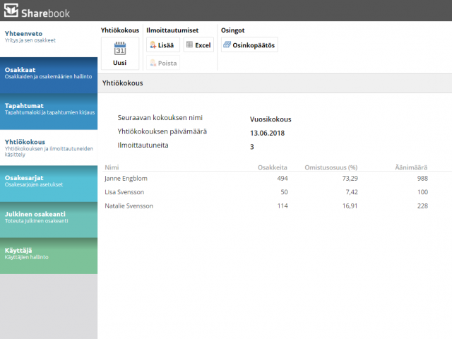Click the Ilmoittautuneita label
This screenshot has width=452, height=339.
[x=143, y=145]
